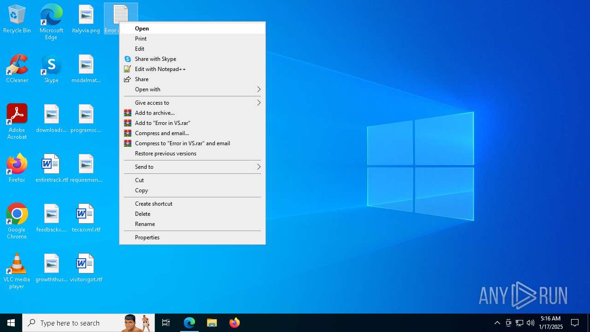The height and width of the screenshot is (332, 590).
Task: Select the Microsoft Edge desktop shortcut
Action: point(51,22)
